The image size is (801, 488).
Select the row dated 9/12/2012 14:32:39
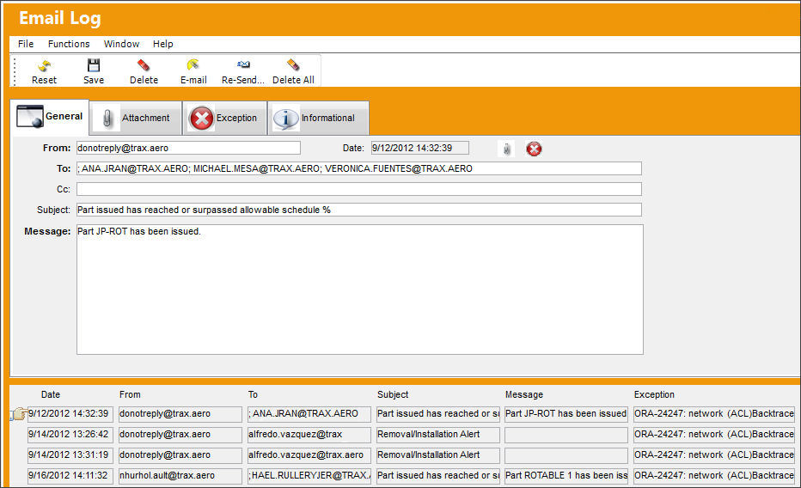click(70, 414)
